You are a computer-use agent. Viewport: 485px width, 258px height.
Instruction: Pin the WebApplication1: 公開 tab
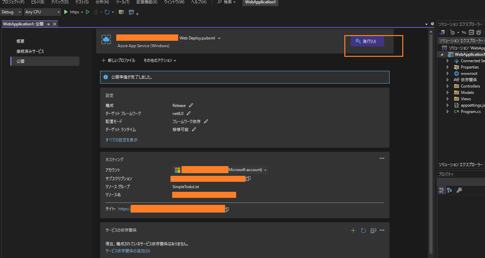(48, 24)
